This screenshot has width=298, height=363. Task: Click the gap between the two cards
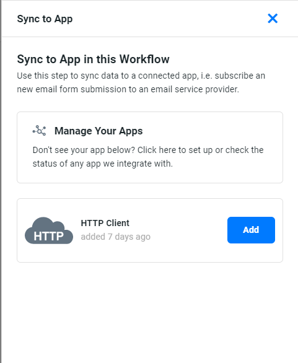coord(150,191)
